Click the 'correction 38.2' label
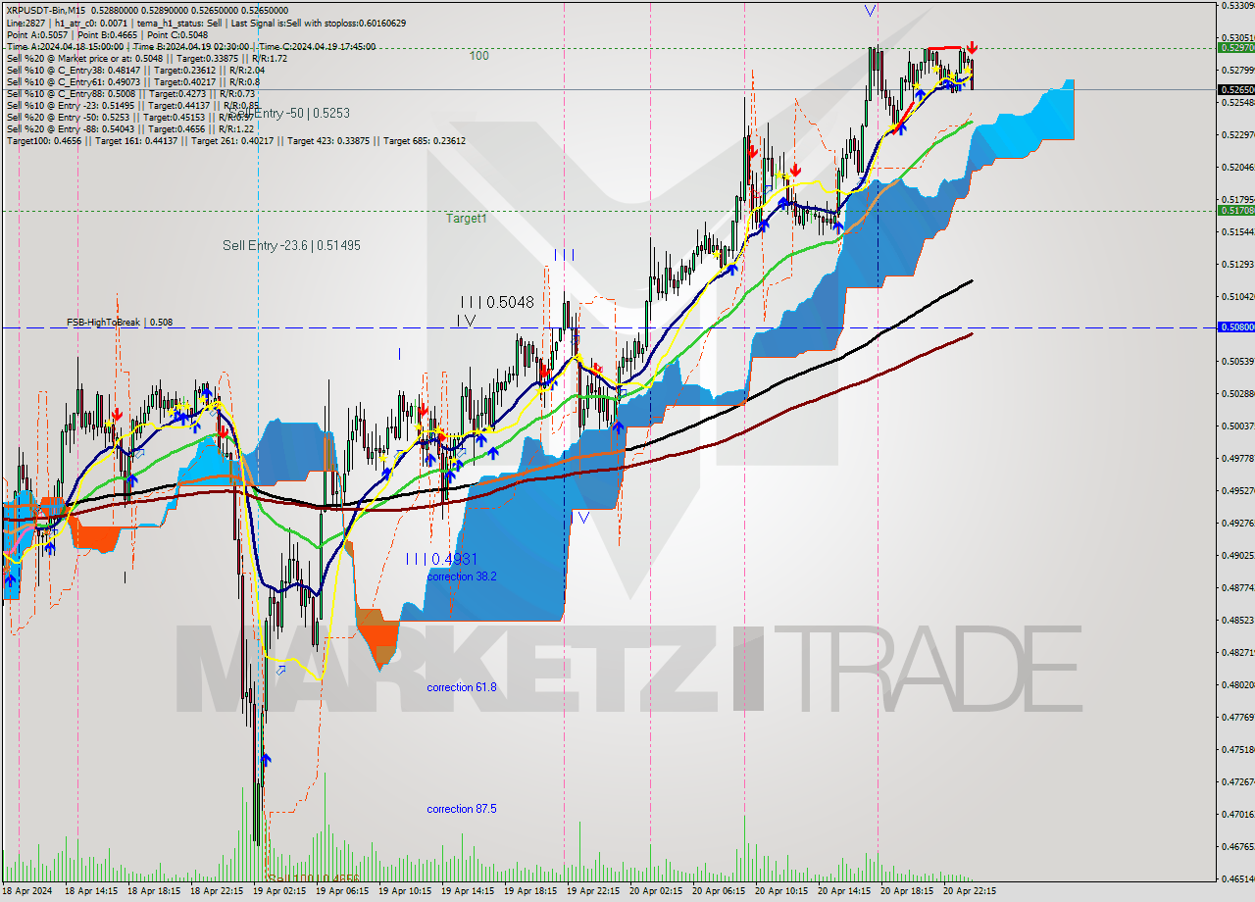Viewport: 1255px width, 902px height. [462, 576]
